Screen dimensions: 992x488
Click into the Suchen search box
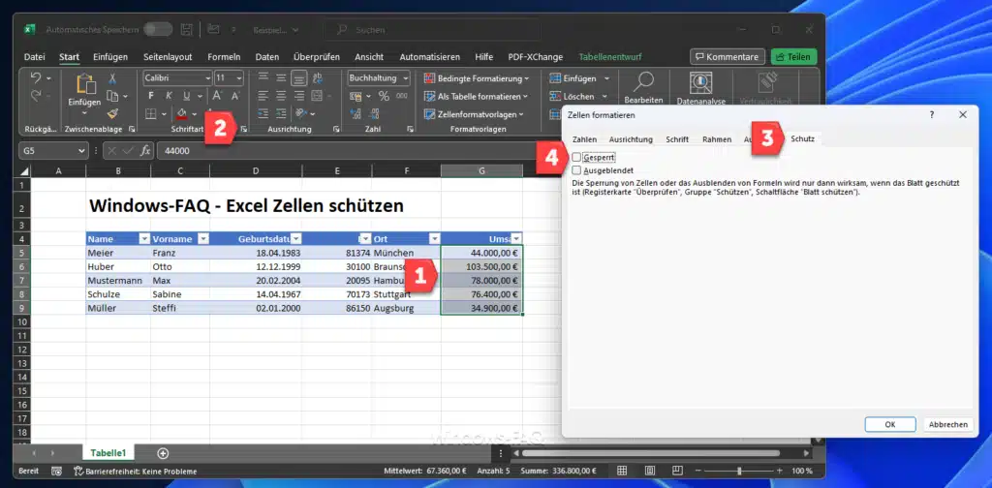click(x=433, y=30)
